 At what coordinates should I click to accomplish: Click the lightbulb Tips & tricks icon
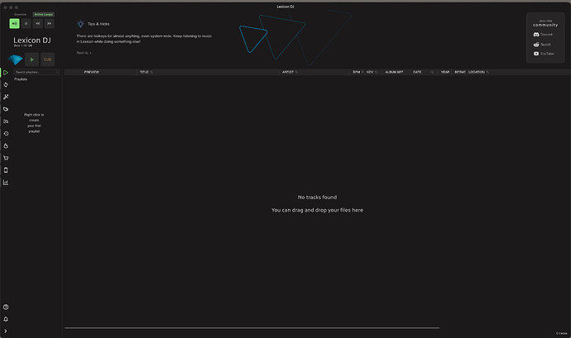pos(80,24)
